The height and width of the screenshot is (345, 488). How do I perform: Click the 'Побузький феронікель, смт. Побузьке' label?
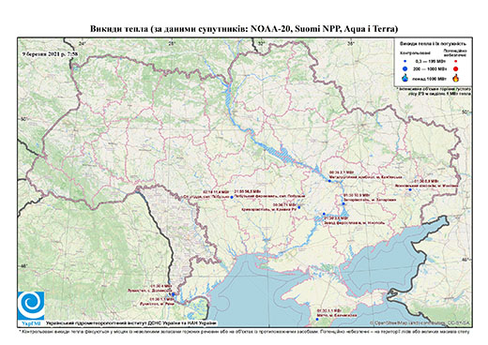point(269,196)
